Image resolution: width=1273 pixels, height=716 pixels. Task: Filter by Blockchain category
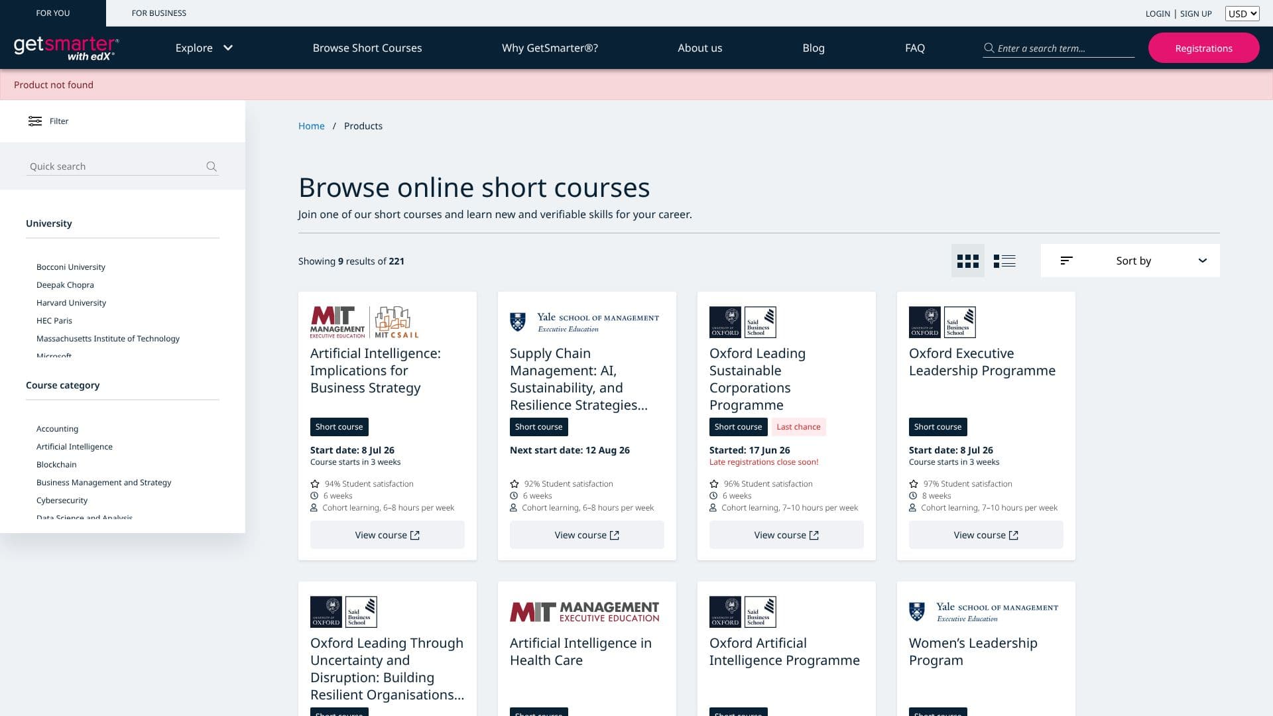click(56, 465)
